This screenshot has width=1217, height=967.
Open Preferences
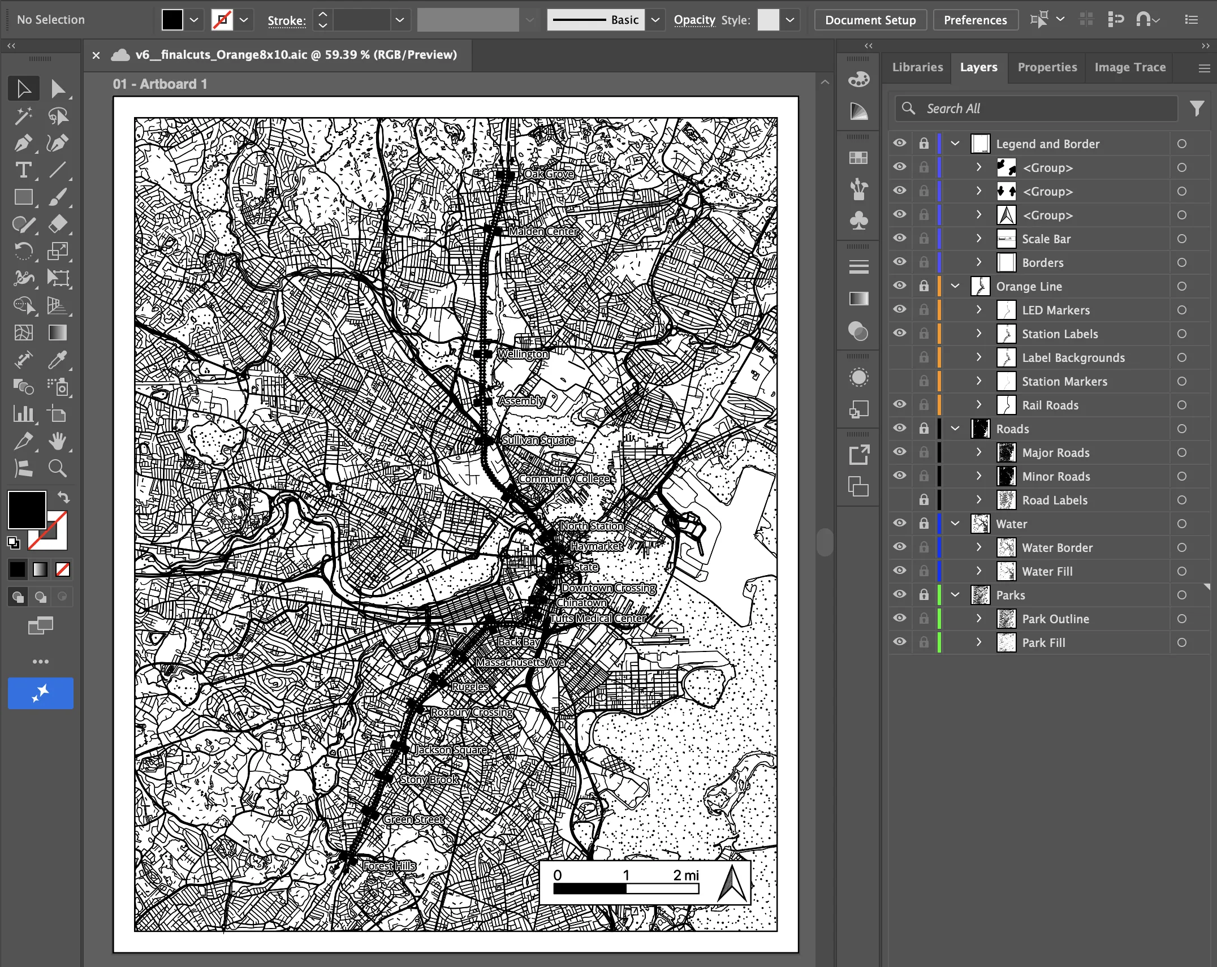(975, 20)
